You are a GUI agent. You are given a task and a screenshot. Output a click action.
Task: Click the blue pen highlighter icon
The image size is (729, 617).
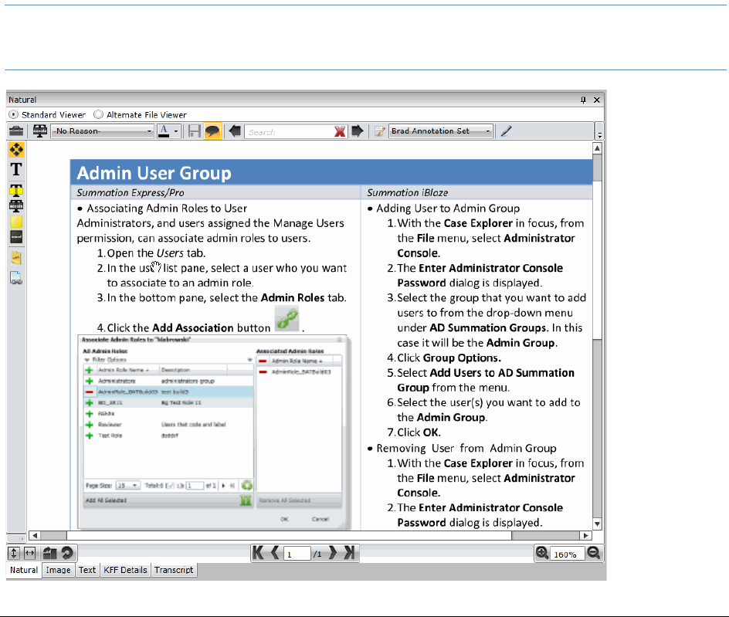[507, 131]
